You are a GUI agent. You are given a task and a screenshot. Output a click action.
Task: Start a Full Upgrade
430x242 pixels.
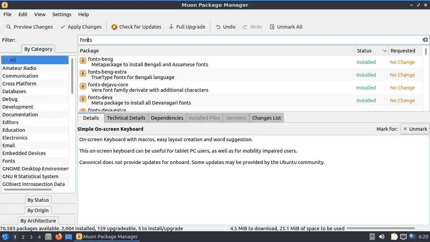(x=187, y=27)
